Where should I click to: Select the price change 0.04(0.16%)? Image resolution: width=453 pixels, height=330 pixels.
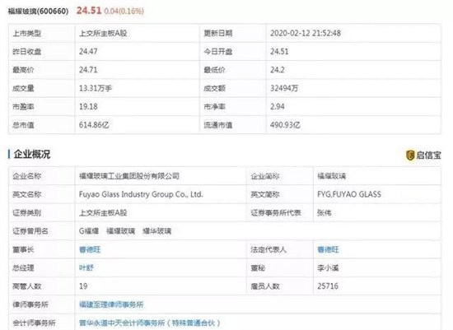[124, 12]
